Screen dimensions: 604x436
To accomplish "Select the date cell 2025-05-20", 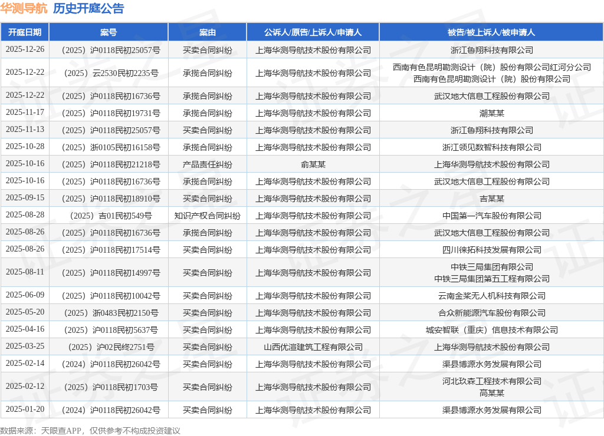I will 25,312.
